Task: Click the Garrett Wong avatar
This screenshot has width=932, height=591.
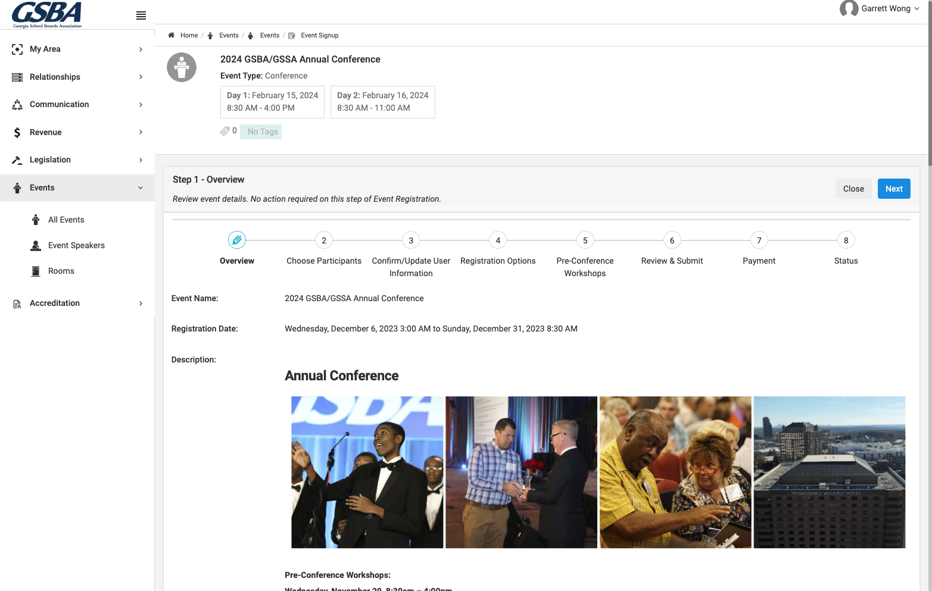Action: [849, 9]
